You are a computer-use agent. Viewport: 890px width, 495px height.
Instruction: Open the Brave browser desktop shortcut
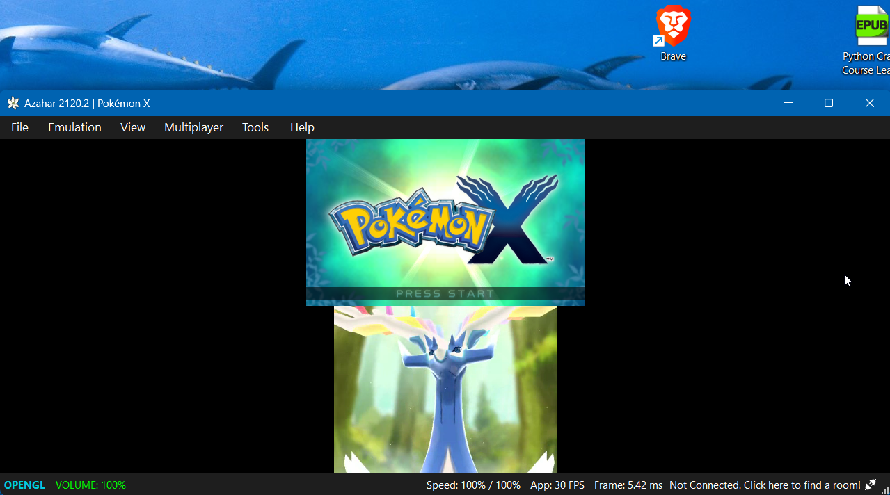tap(673, 34)
